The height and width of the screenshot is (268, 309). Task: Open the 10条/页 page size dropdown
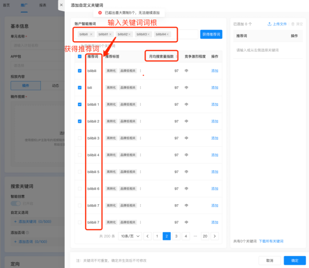tap(130, 236)
